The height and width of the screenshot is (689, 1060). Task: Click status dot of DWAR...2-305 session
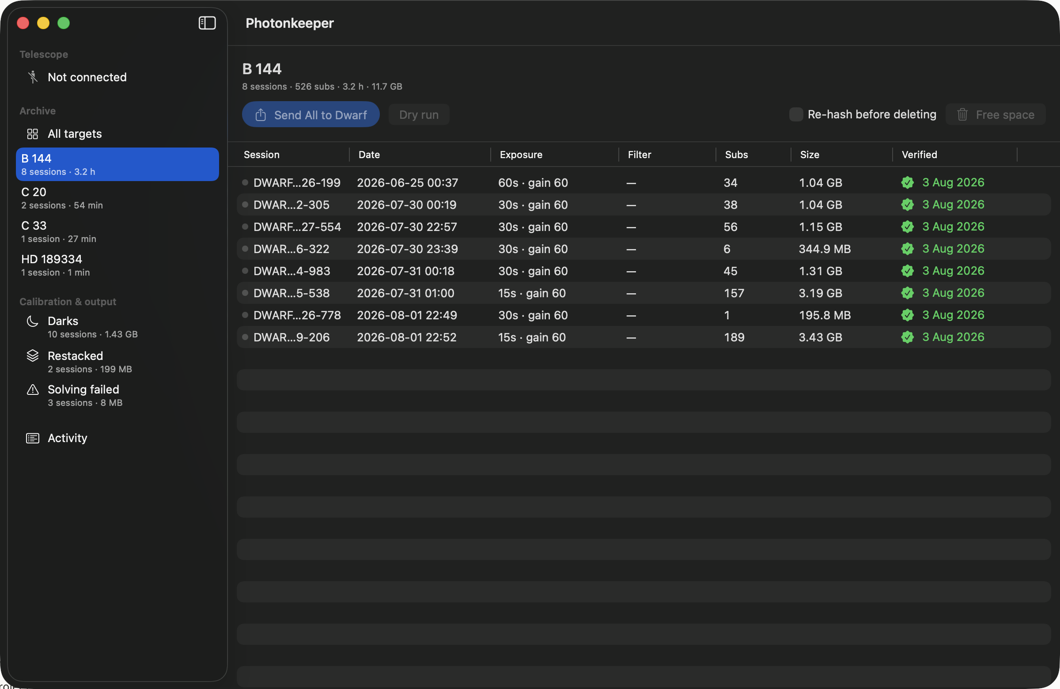pyautogui.click(x=245, y=204)
